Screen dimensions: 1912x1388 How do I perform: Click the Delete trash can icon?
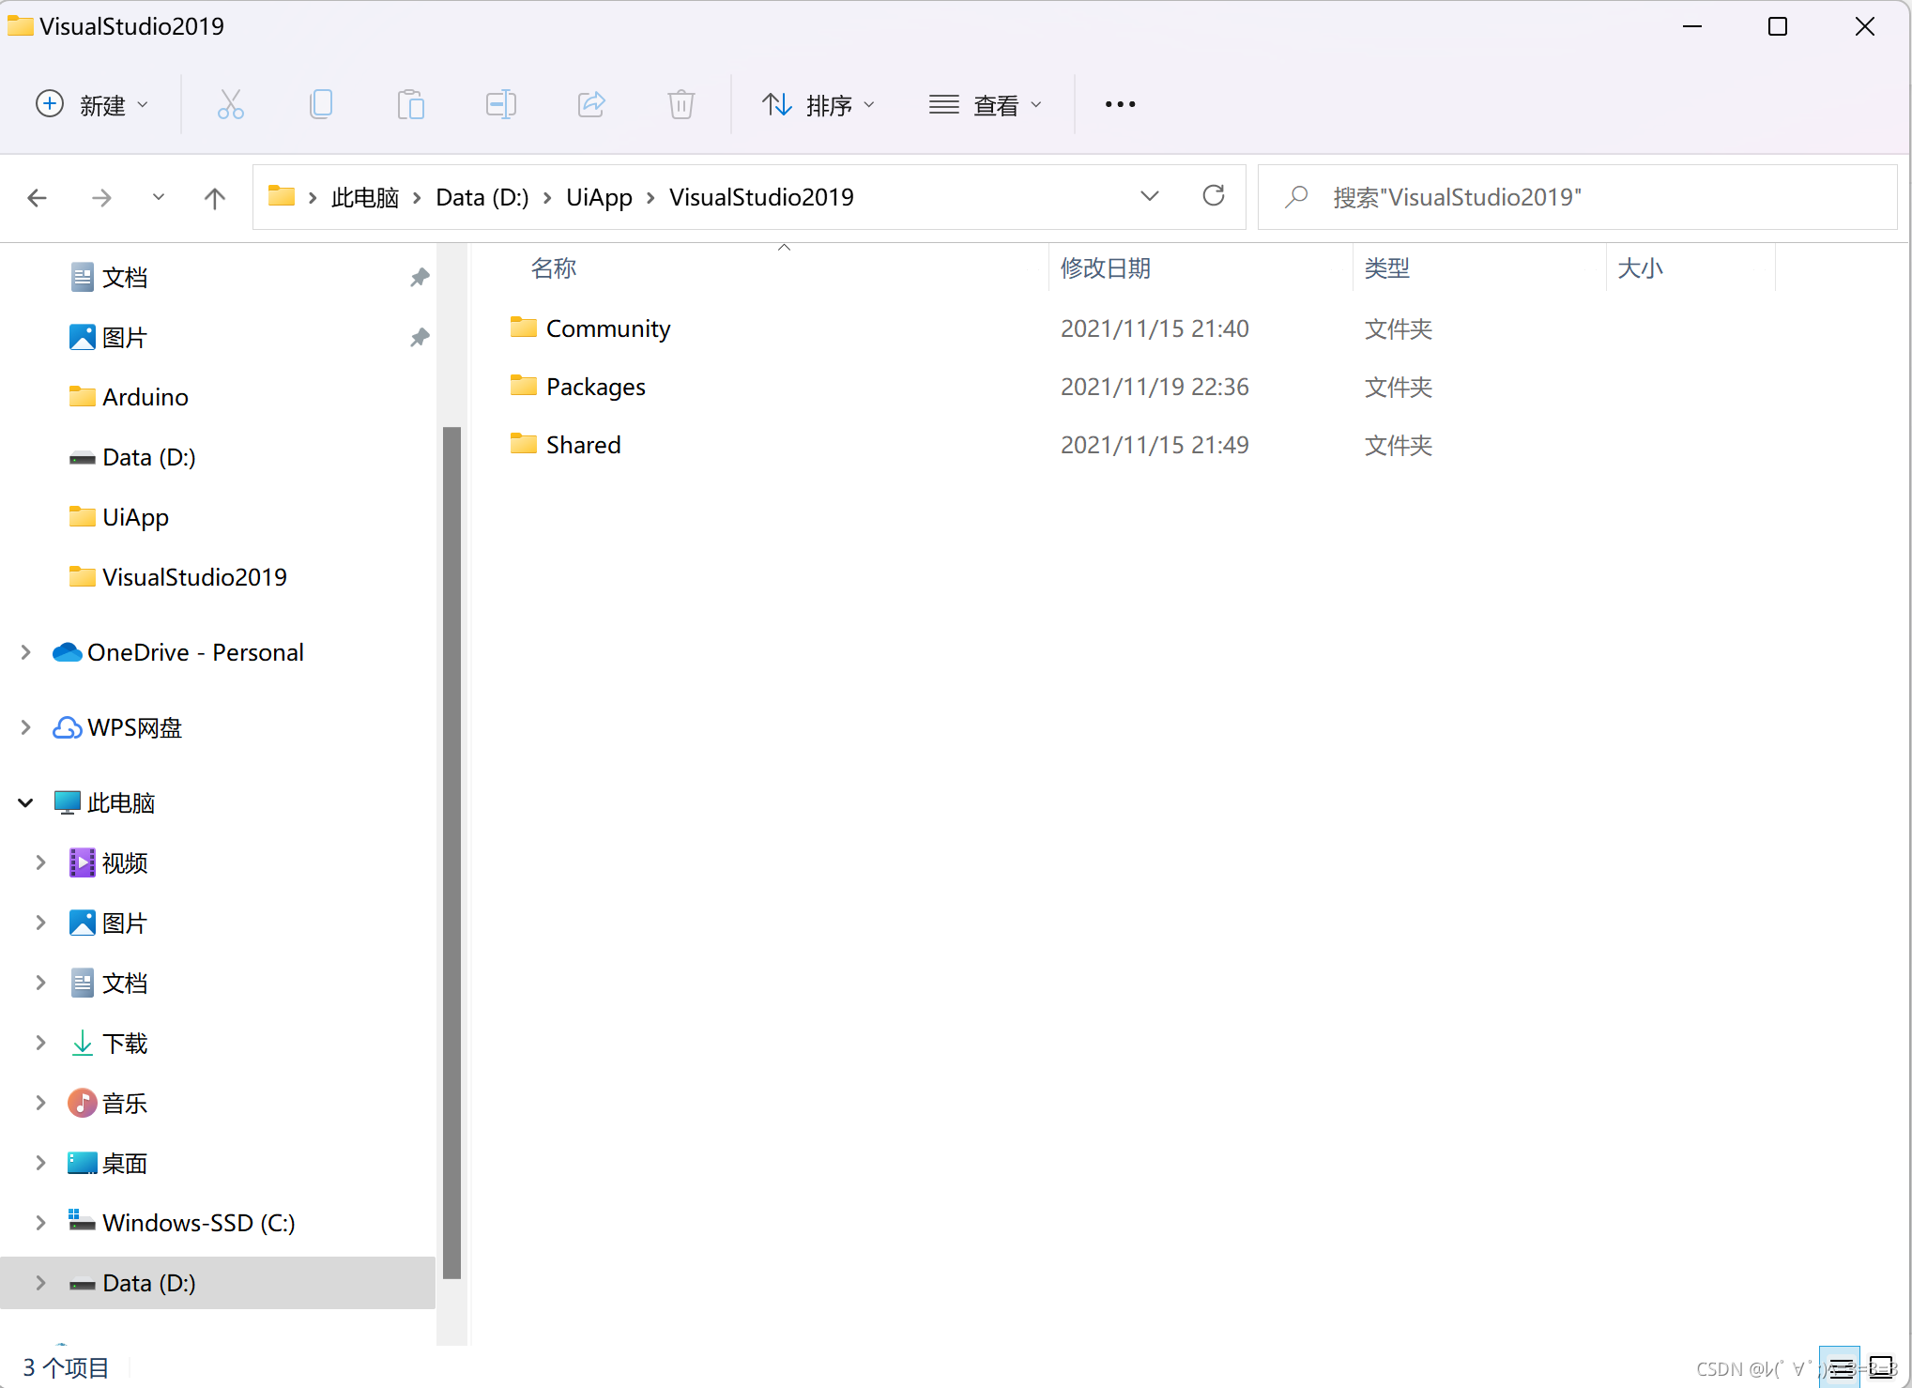pyautogui.click(x=681, y=104)
